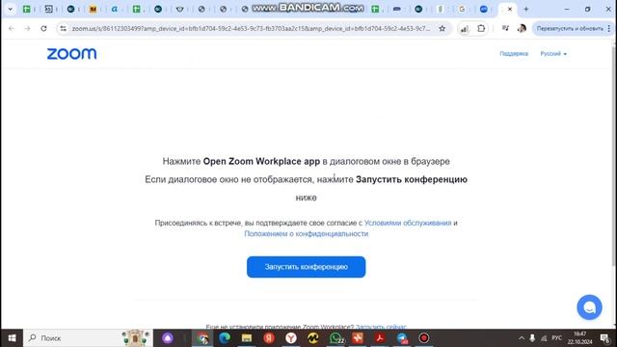
Task: Open Telegram from the taskbar
Action: point(402,338)
